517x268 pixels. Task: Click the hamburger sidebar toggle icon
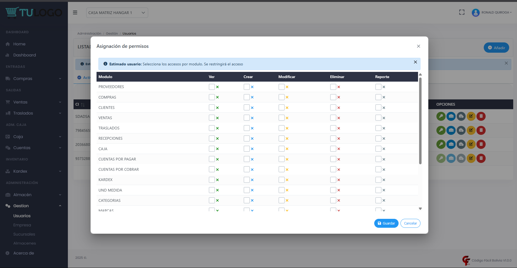75,13
